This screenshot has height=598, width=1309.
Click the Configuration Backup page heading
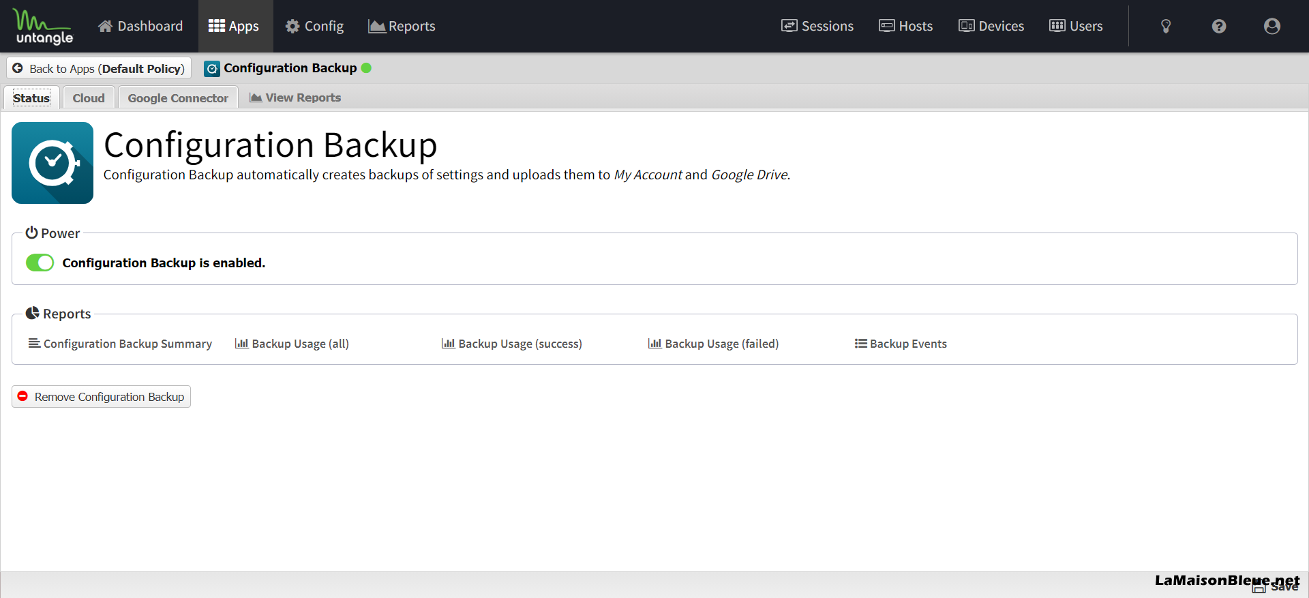[x=271, y=145]
